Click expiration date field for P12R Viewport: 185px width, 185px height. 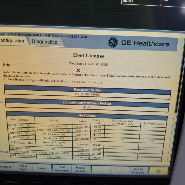(x=122, y=128)
